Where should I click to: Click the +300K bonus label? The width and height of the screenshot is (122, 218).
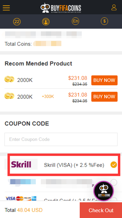coord(48,96)
